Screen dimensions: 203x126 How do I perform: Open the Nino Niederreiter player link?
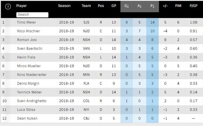point(32,75)
